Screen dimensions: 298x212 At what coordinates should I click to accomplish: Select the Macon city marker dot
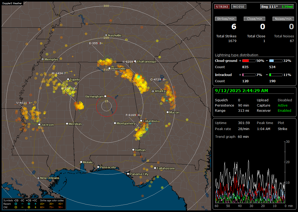tap(167, 112)
